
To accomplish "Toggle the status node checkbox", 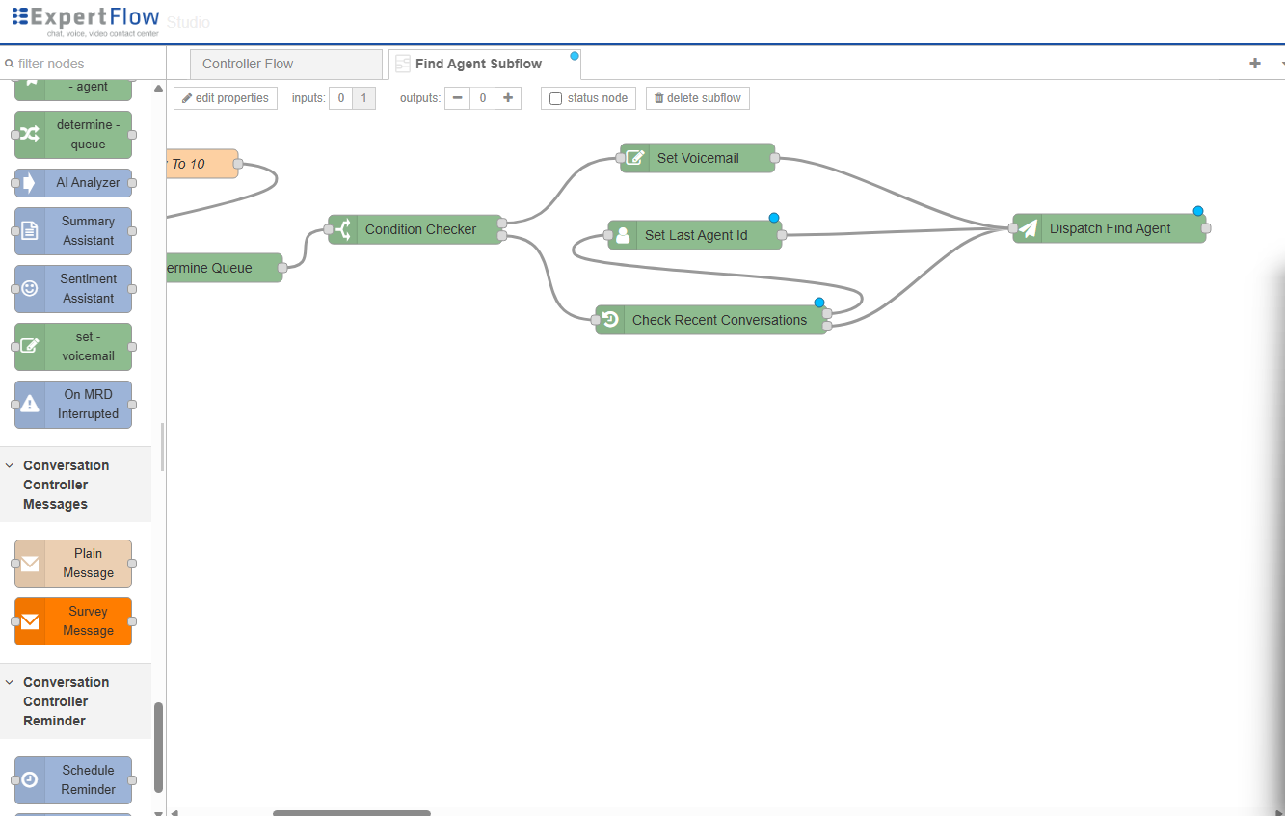I will (555, 98).
